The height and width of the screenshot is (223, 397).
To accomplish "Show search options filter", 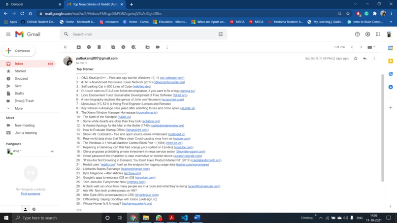I will tap(221, 34).
